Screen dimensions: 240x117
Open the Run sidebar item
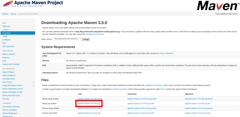point(4,43)
